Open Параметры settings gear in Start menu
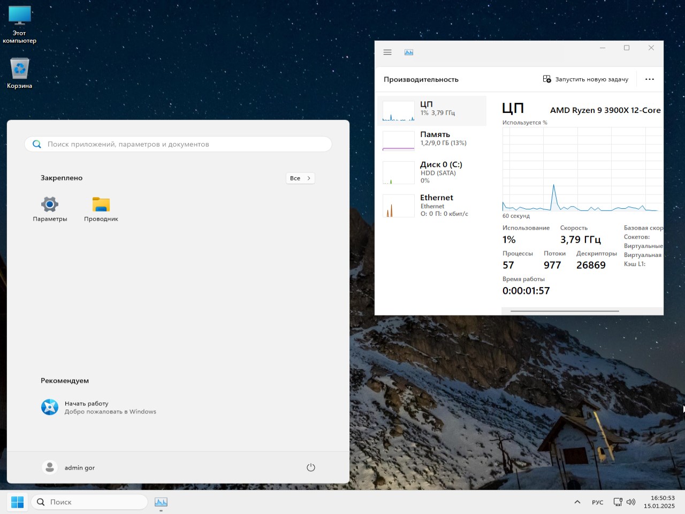The height and width of the screenshot is (514, 685). tap(50, 204)
